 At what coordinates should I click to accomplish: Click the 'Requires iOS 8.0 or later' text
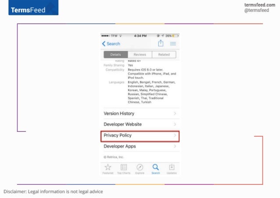pos(145,70)
